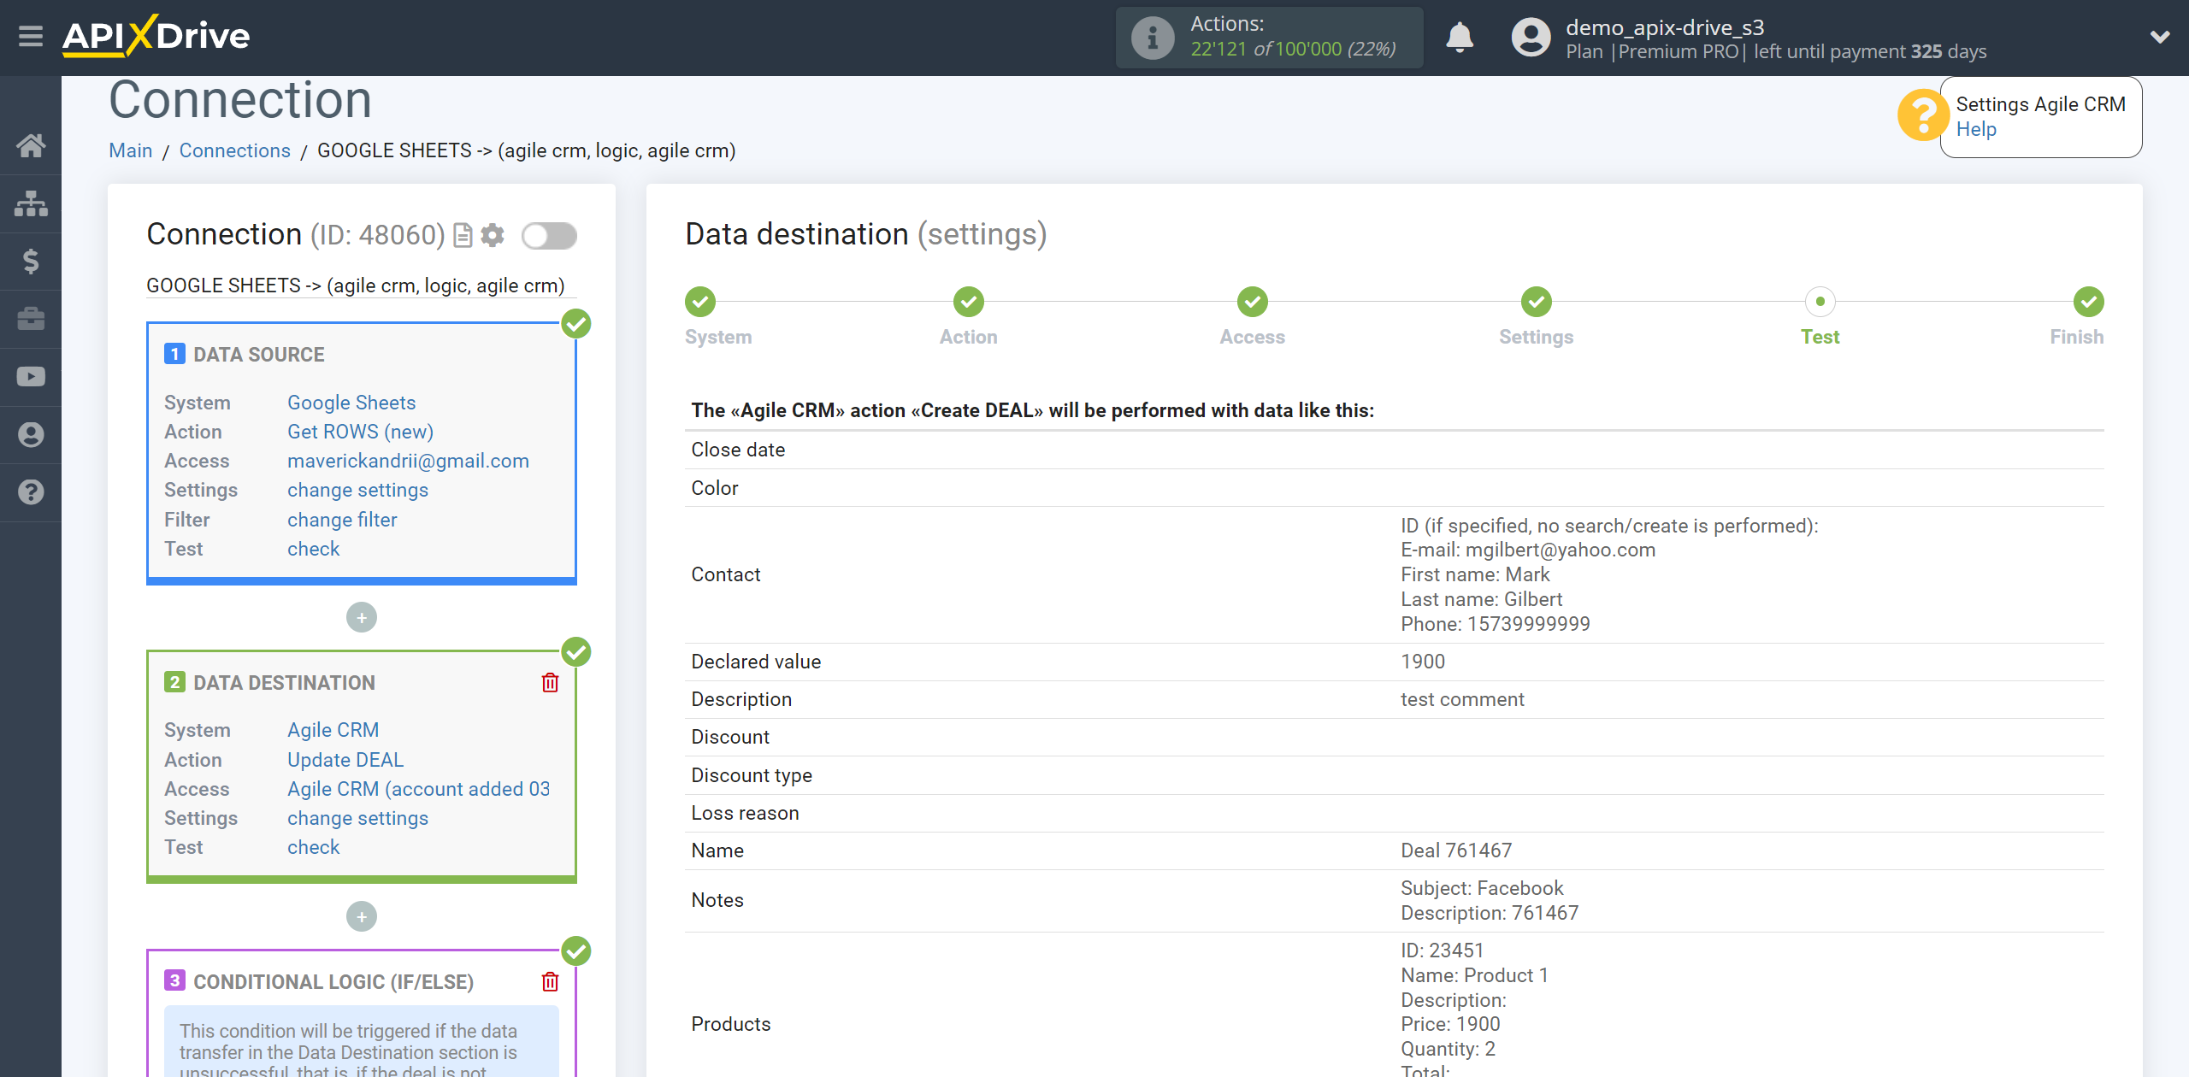The height and width of the screenshot is (1077, 2189).
Task: Edit connection name field
Action: point(362,285)
